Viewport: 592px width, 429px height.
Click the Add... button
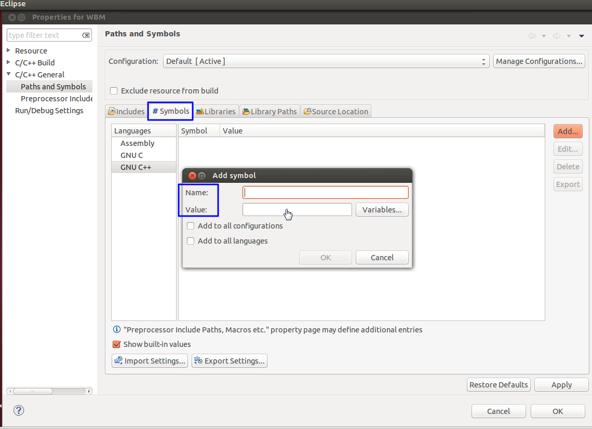pyautogui.click(x=568, y=131)
